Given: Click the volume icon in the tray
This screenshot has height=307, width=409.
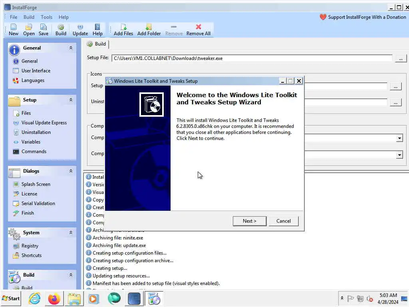Looking at the screenshot, I should (x=369, y=298).
